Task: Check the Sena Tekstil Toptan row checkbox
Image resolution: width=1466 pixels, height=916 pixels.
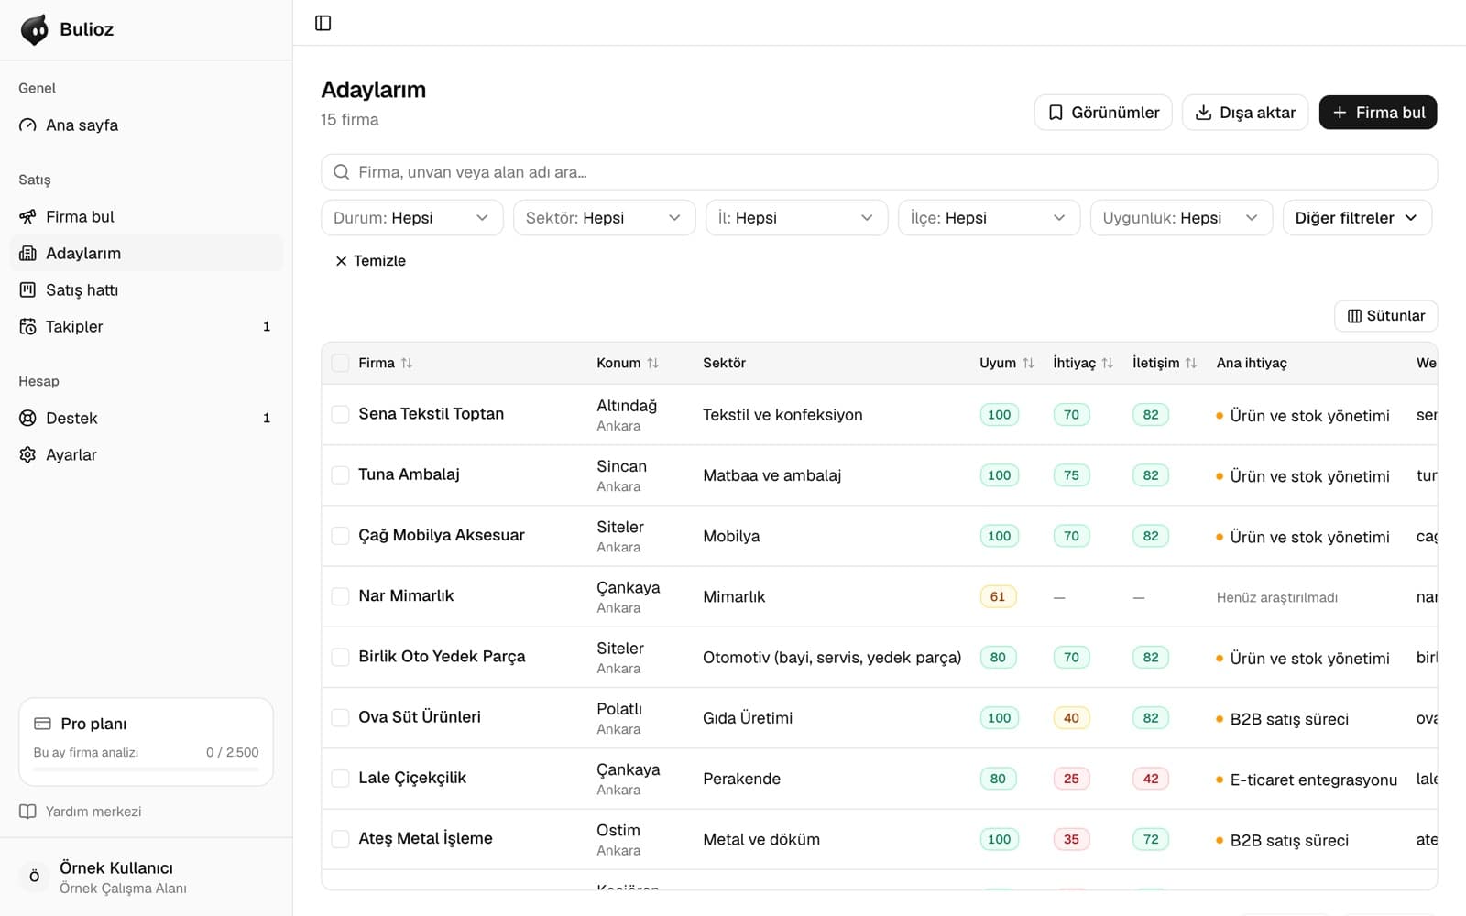Action: 340,415
